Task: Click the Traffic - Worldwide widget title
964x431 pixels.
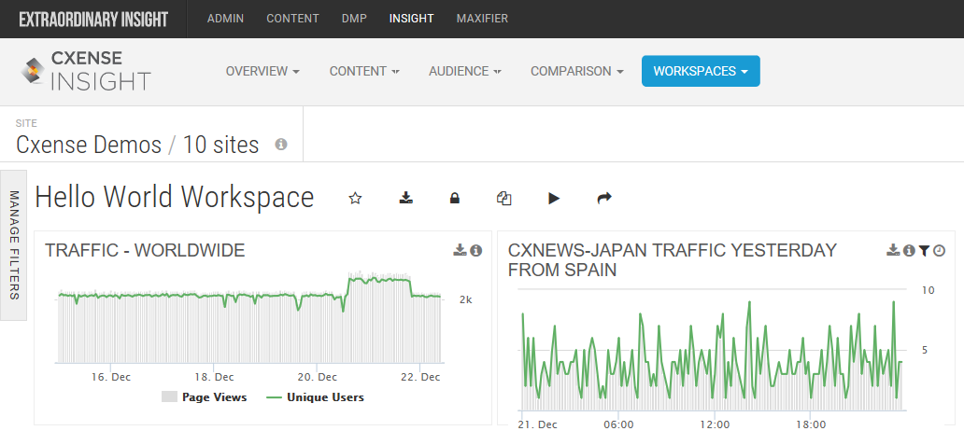Action: pyautogui.click(x=145, y=250)
